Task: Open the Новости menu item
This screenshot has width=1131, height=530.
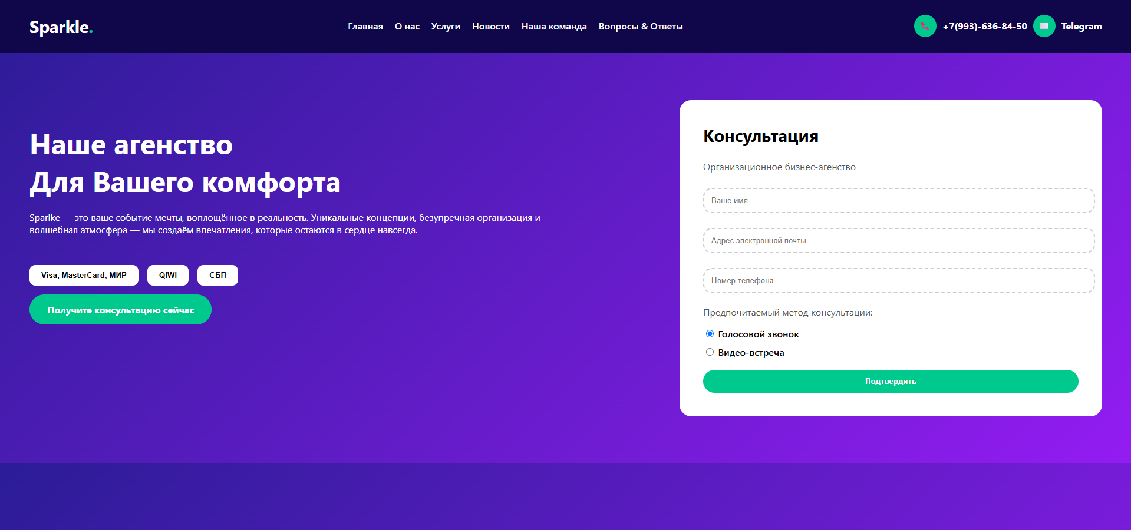Action: click(x=491, y=26)
